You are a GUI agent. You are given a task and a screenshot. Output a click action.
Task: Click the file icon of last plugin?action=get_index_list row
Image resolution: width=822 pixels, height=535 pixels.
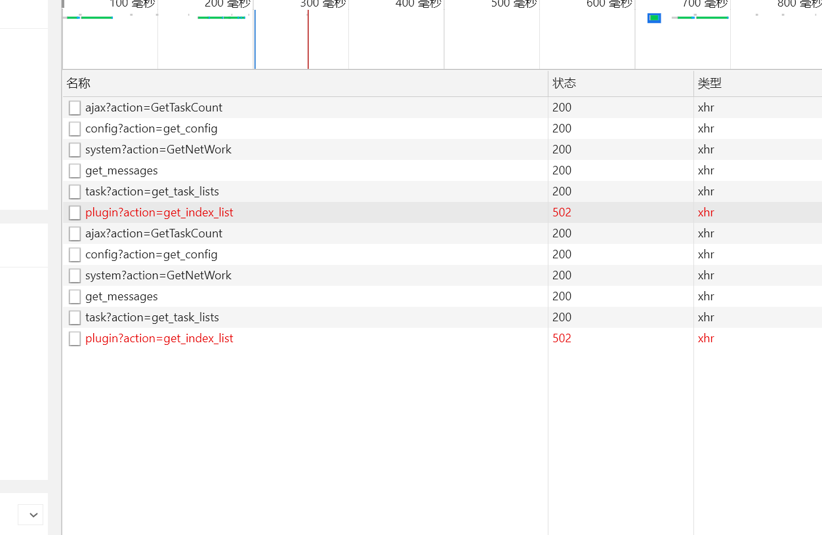[75, 338]
